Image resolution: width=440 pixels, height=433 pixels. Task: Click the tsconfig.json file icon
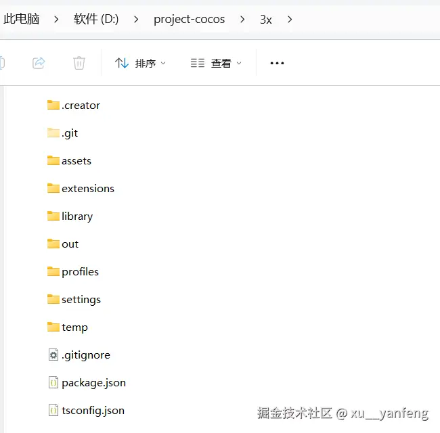click(x=53, y=410)
